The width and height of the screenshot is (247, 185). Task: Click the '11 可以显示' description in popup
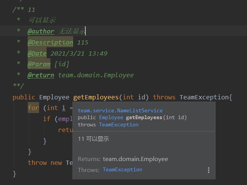point(93,139)
